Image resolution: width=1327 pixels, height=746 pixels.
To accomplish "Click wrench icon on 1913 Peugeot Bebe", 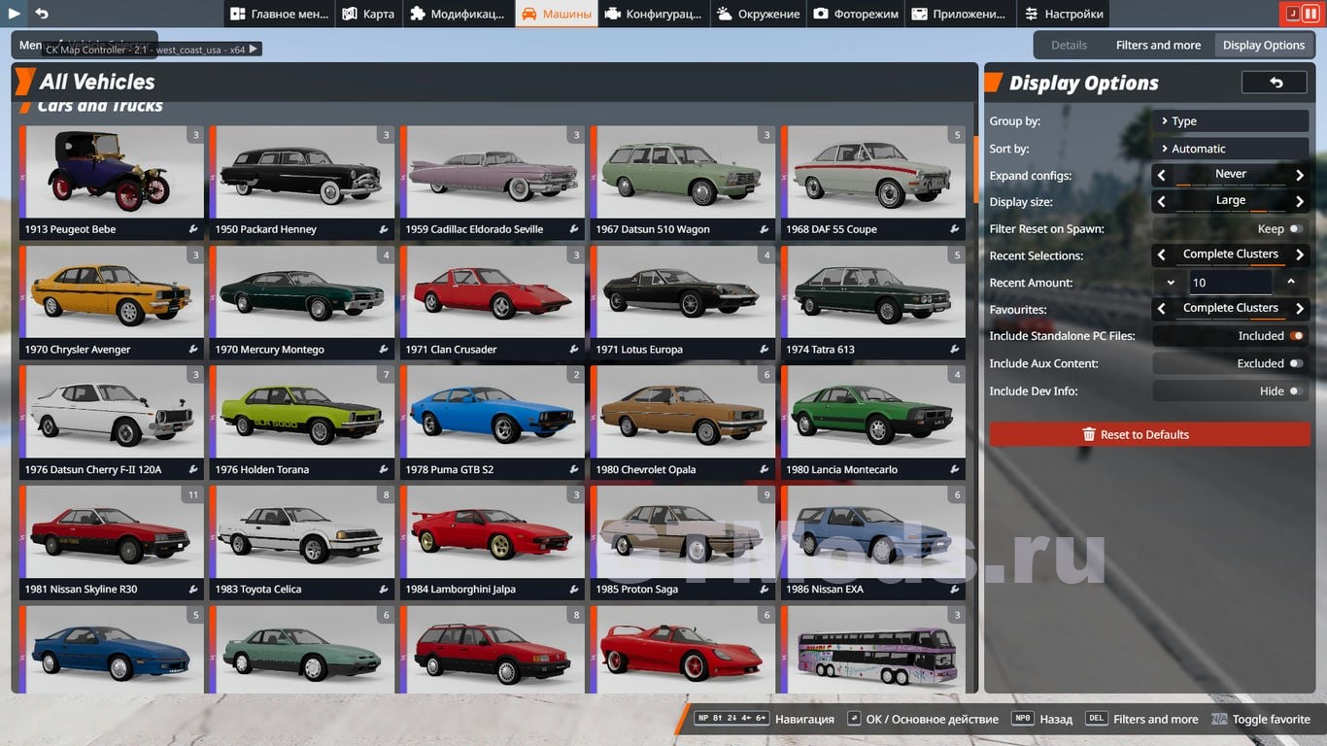I will click(192, 230).
